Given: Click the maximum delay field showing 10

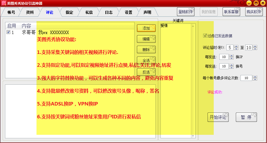Looking at the screenshot, I should pyautogui.click(x=249, y=47).
